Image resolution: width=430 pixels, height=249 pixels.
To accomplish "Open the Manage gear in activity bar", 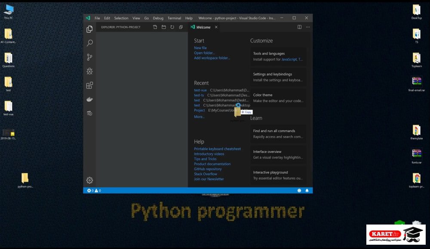I will pyautogui.click(x=89, y=180).
